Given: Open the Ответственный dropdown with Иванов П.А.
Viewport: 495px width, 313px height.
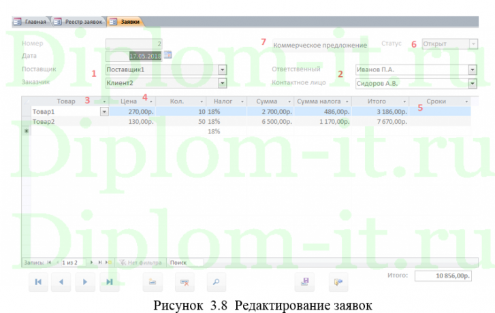Looking at the screenshot, I should [x=473, y=69].
